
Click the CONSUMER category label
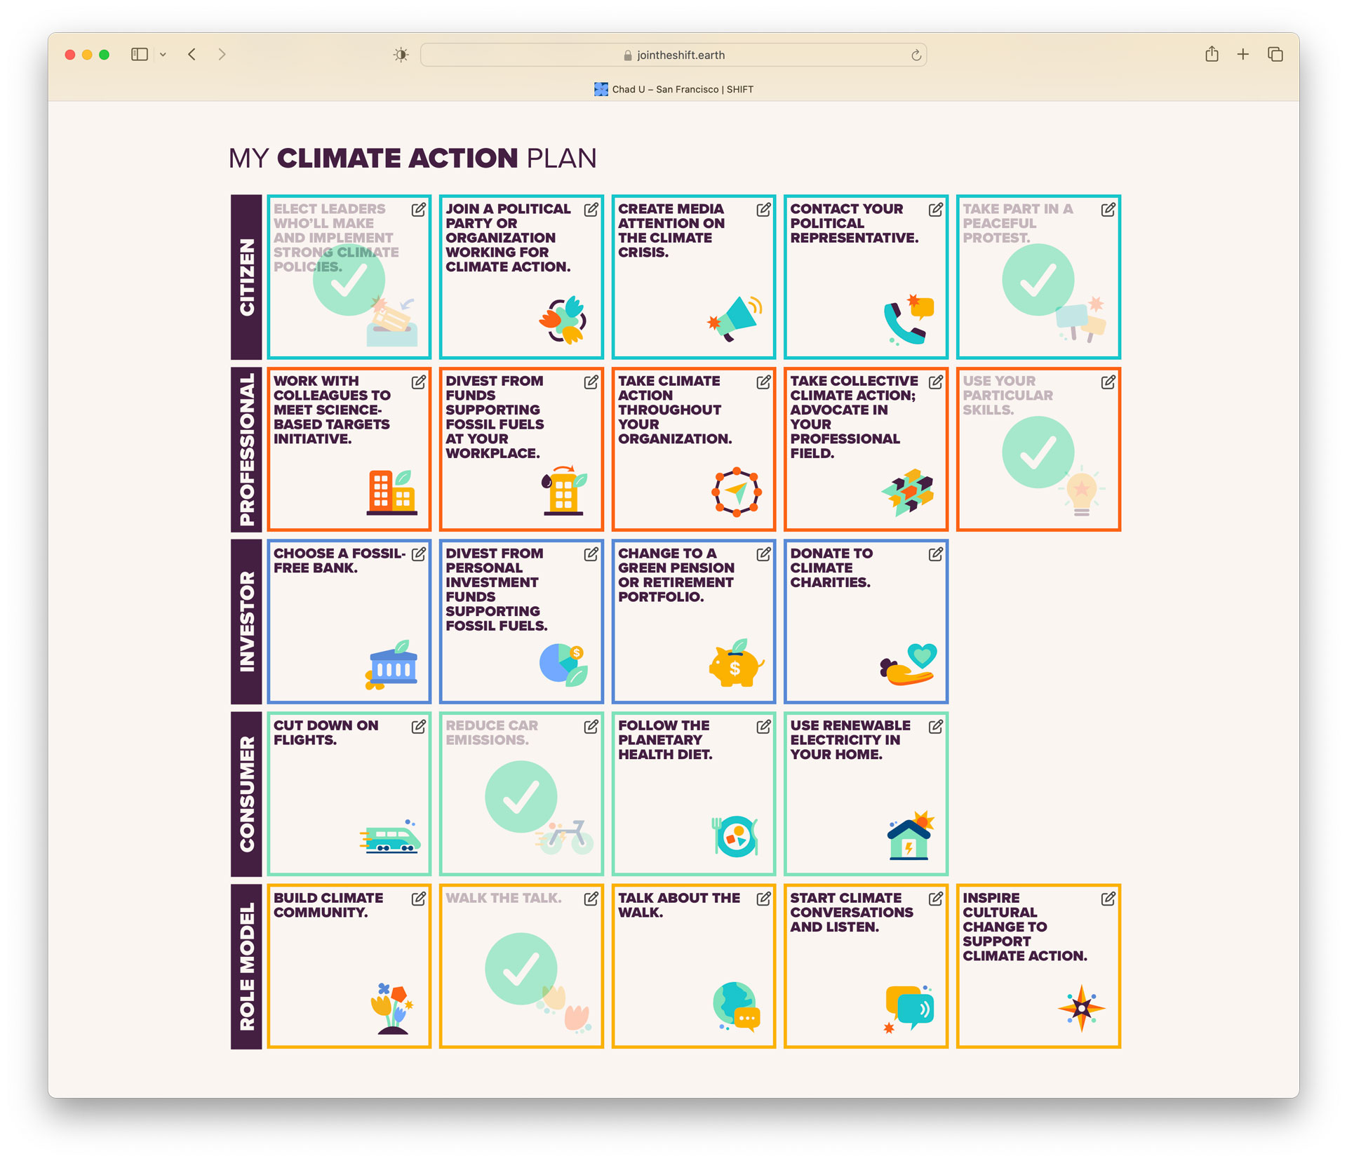(x=246, y=794)
